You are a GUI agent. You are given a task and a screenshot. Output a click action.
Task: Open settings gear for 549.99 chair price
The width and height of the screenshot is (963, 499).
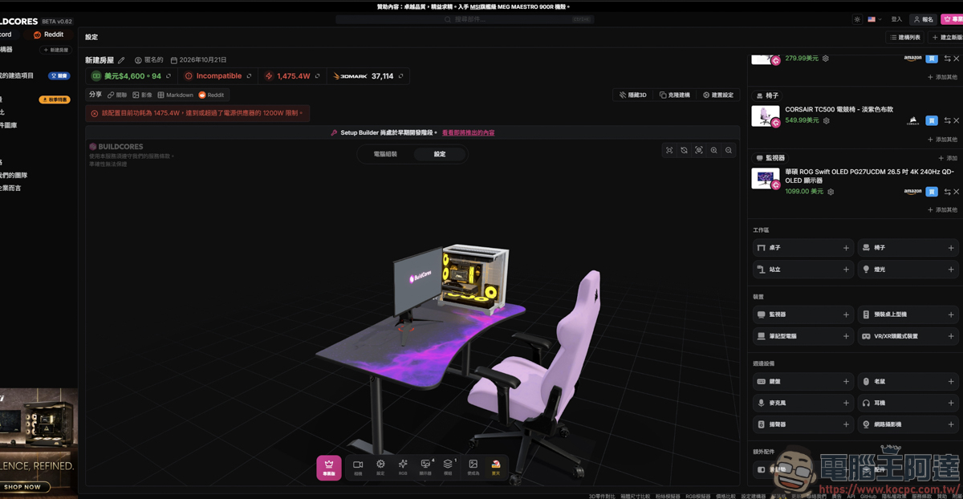(x=826, y=120)
